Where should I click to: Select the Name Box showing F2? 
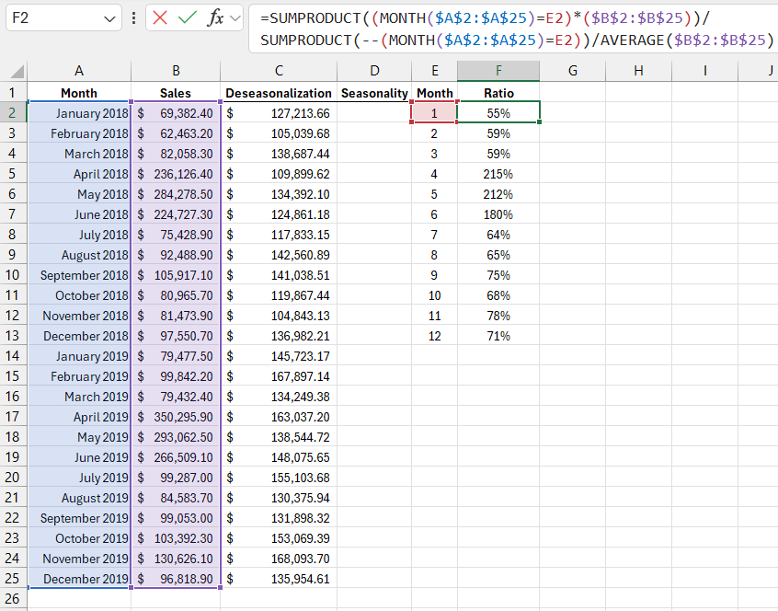pos(57,17)
